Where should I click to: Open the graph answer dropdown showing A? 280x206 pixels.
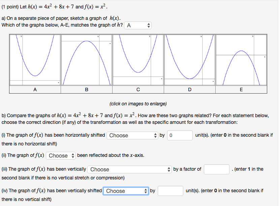[137, 25]
